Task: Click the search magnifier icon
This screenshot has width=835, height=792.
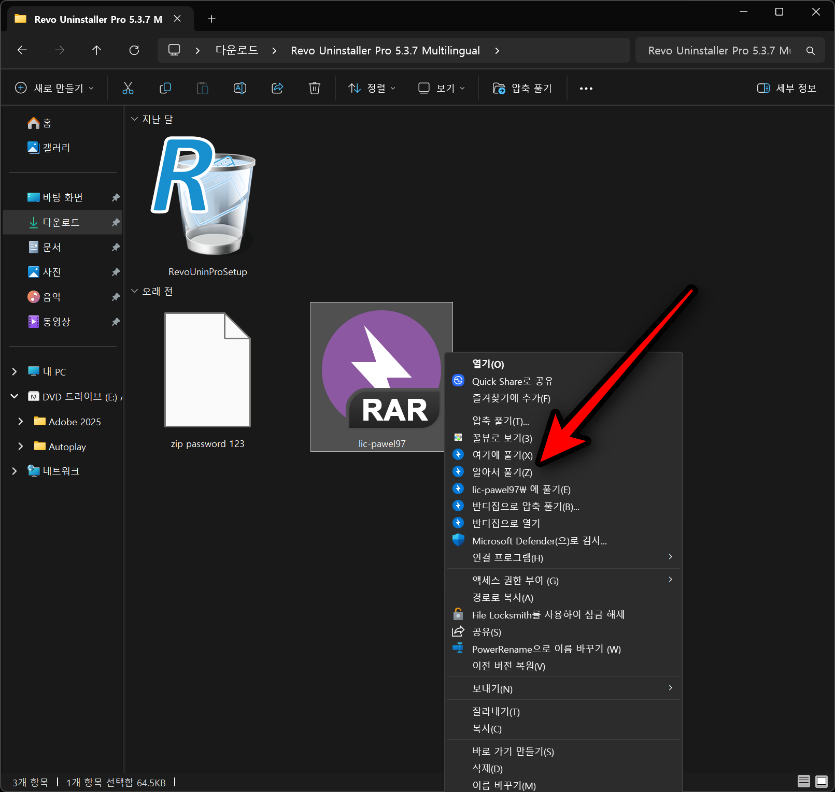Action: click(x=811, y=51)
